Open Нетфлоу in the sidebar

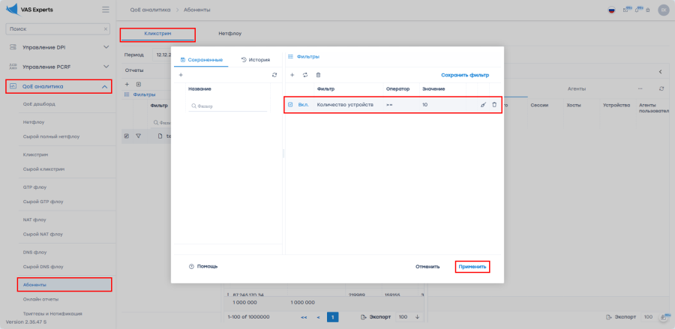pyautogui.click(x=34, y=122)
